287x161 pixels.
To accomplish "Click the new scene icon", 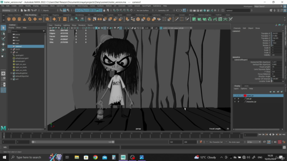I will [22, 10].
